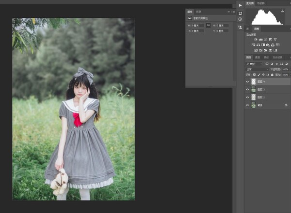Image resolution: width=291 pixels, height=213 pixels.
Task: Toggle prevent artboard auto-nesting lock
Action: [268, 75]
